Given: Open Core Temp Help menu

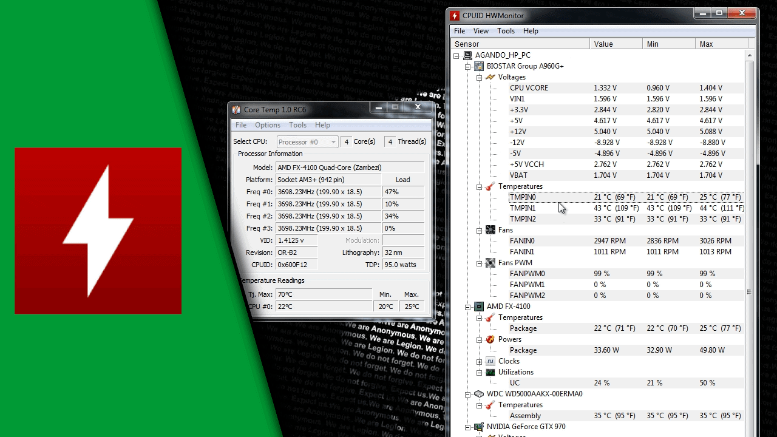Looking at the screenshot, I should (322, 125).
